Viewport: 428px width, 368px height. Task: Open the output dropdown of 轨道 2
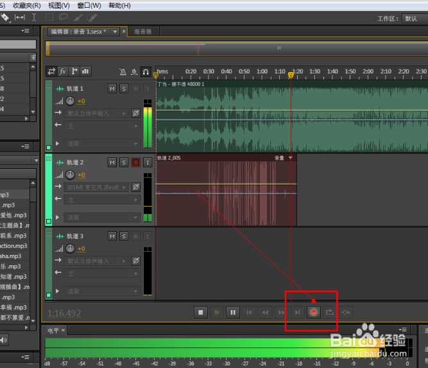tap(102, 200)
